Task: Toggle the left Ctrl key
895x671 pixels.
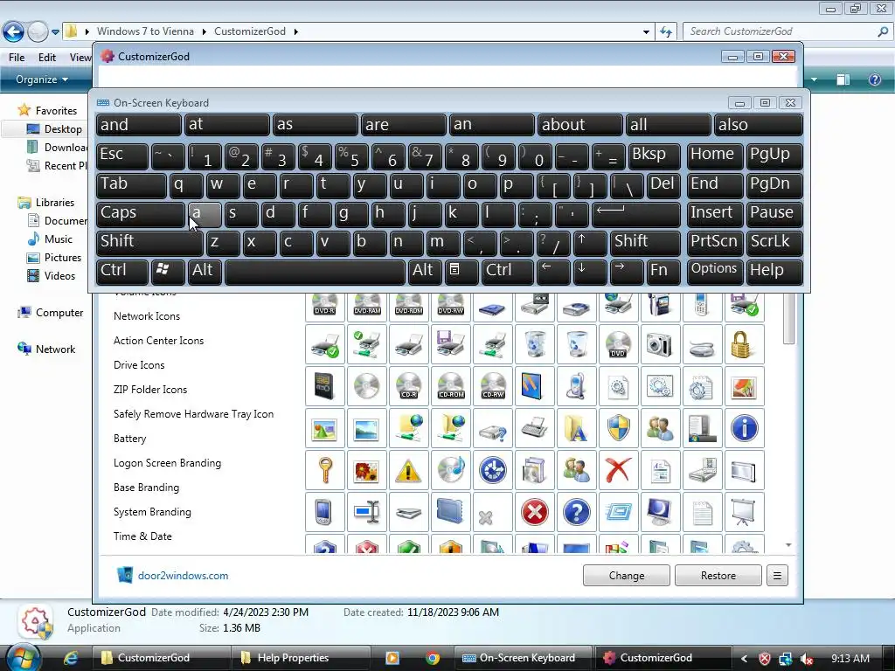Action: tap(122, 272)
